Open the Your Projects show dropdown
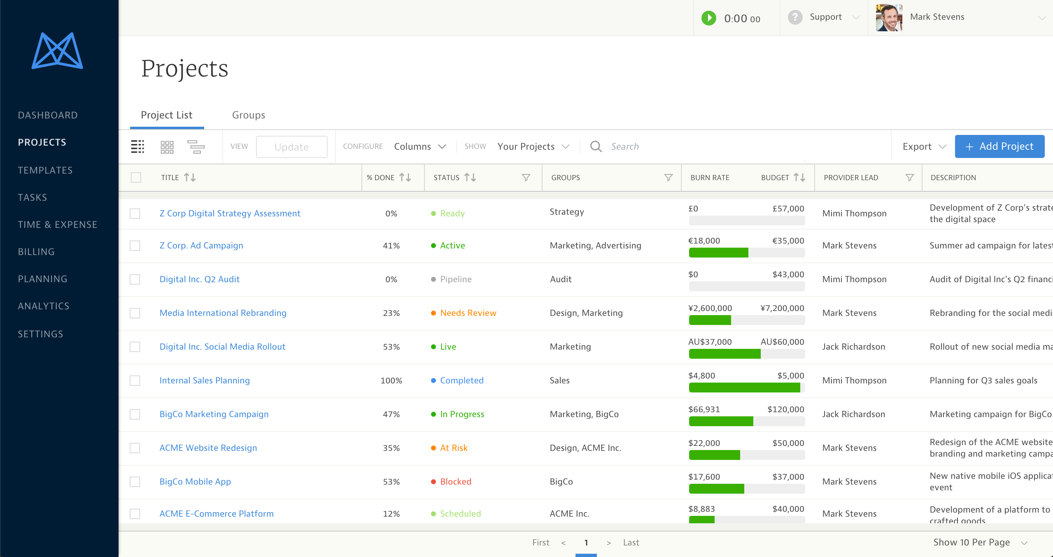Screen dimensions: 1053x557 pos(533,146)
